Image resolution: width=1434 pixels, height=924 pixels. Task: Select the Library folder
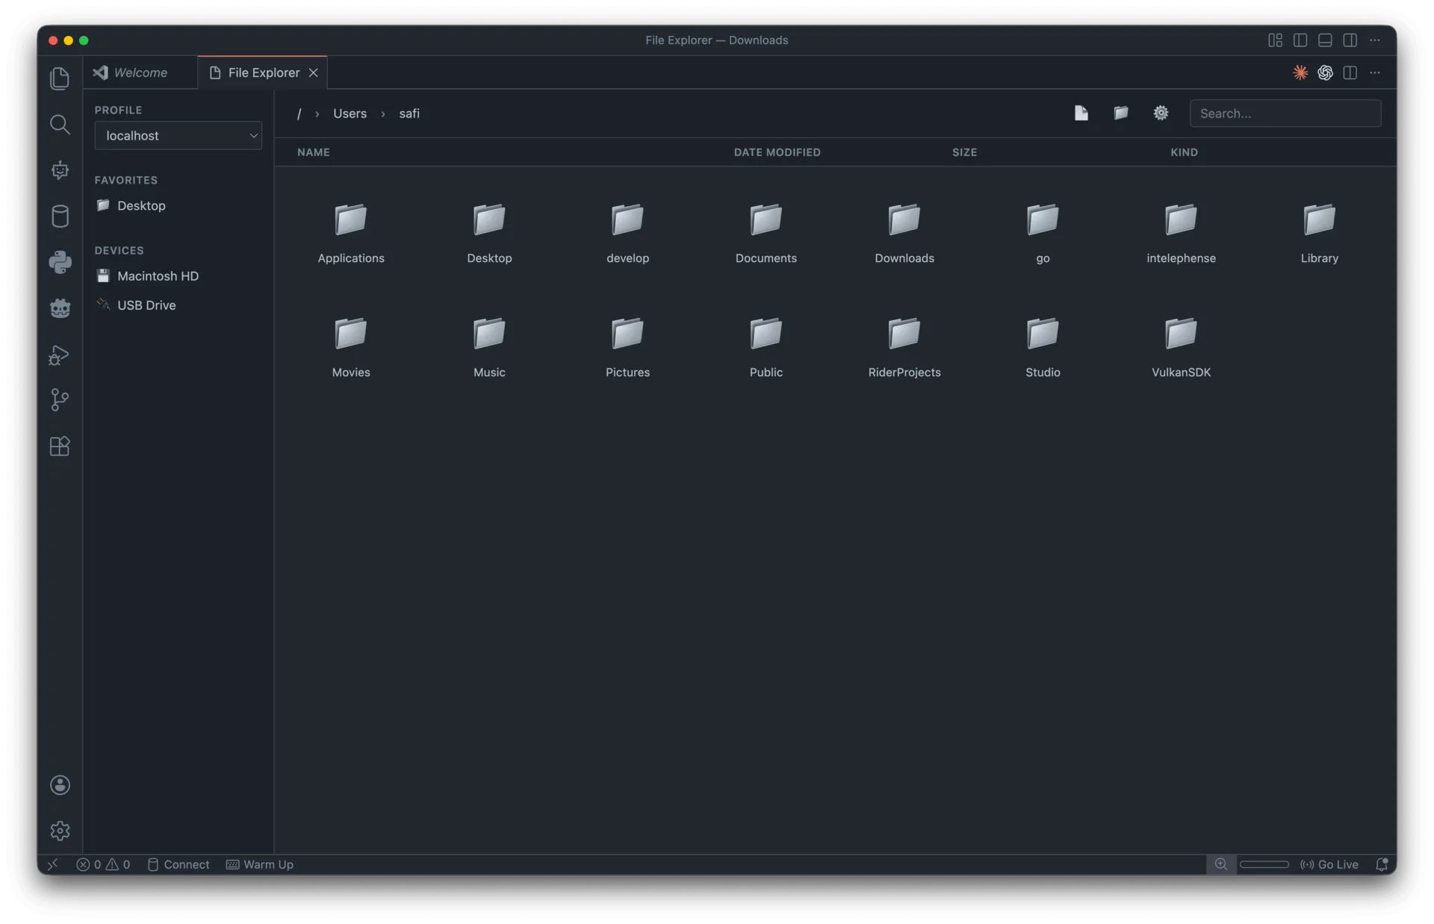[x=1319, y=232]
